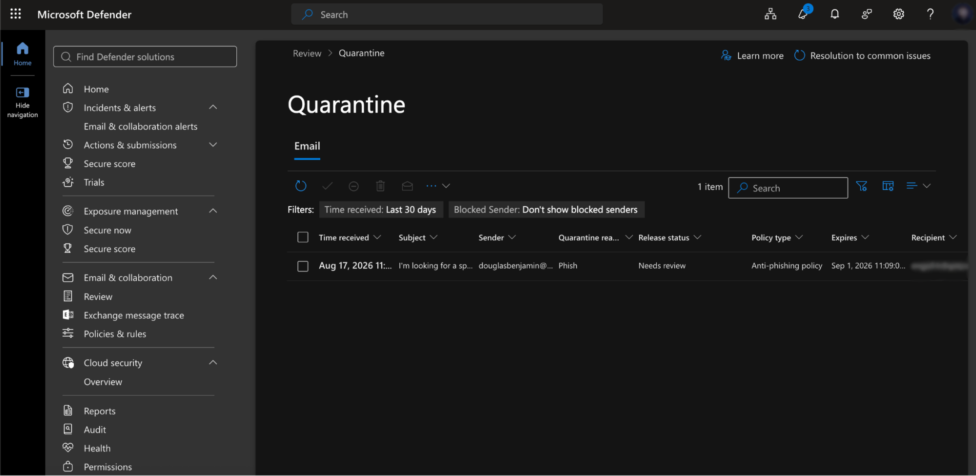
Task: Click the Cloud security globe icon
Action: pos(68,363)
